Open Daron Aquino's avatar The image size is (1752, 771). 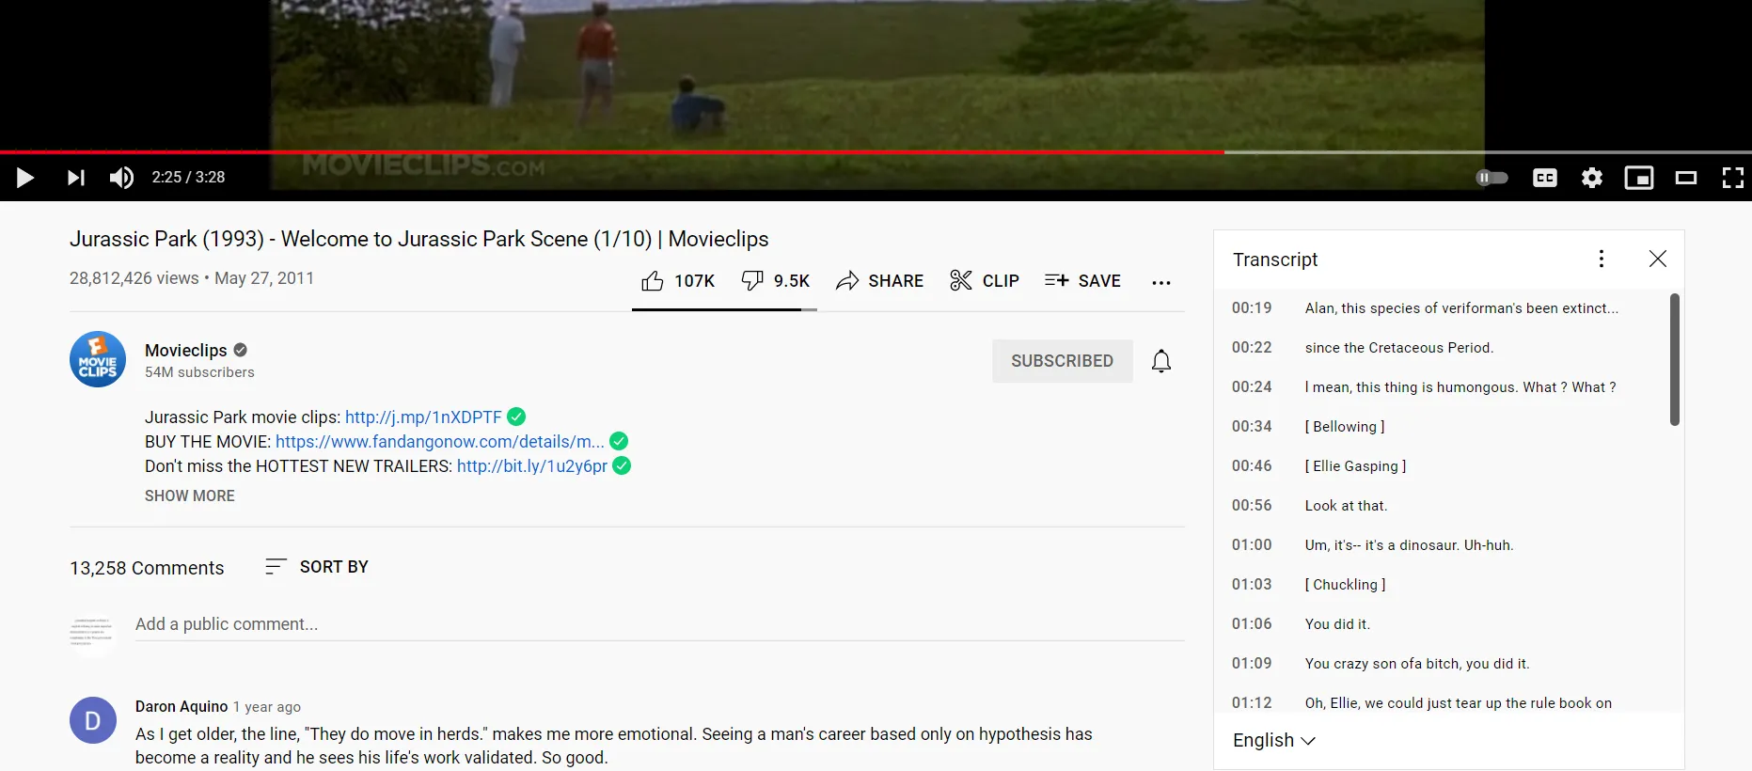[93, 720]
